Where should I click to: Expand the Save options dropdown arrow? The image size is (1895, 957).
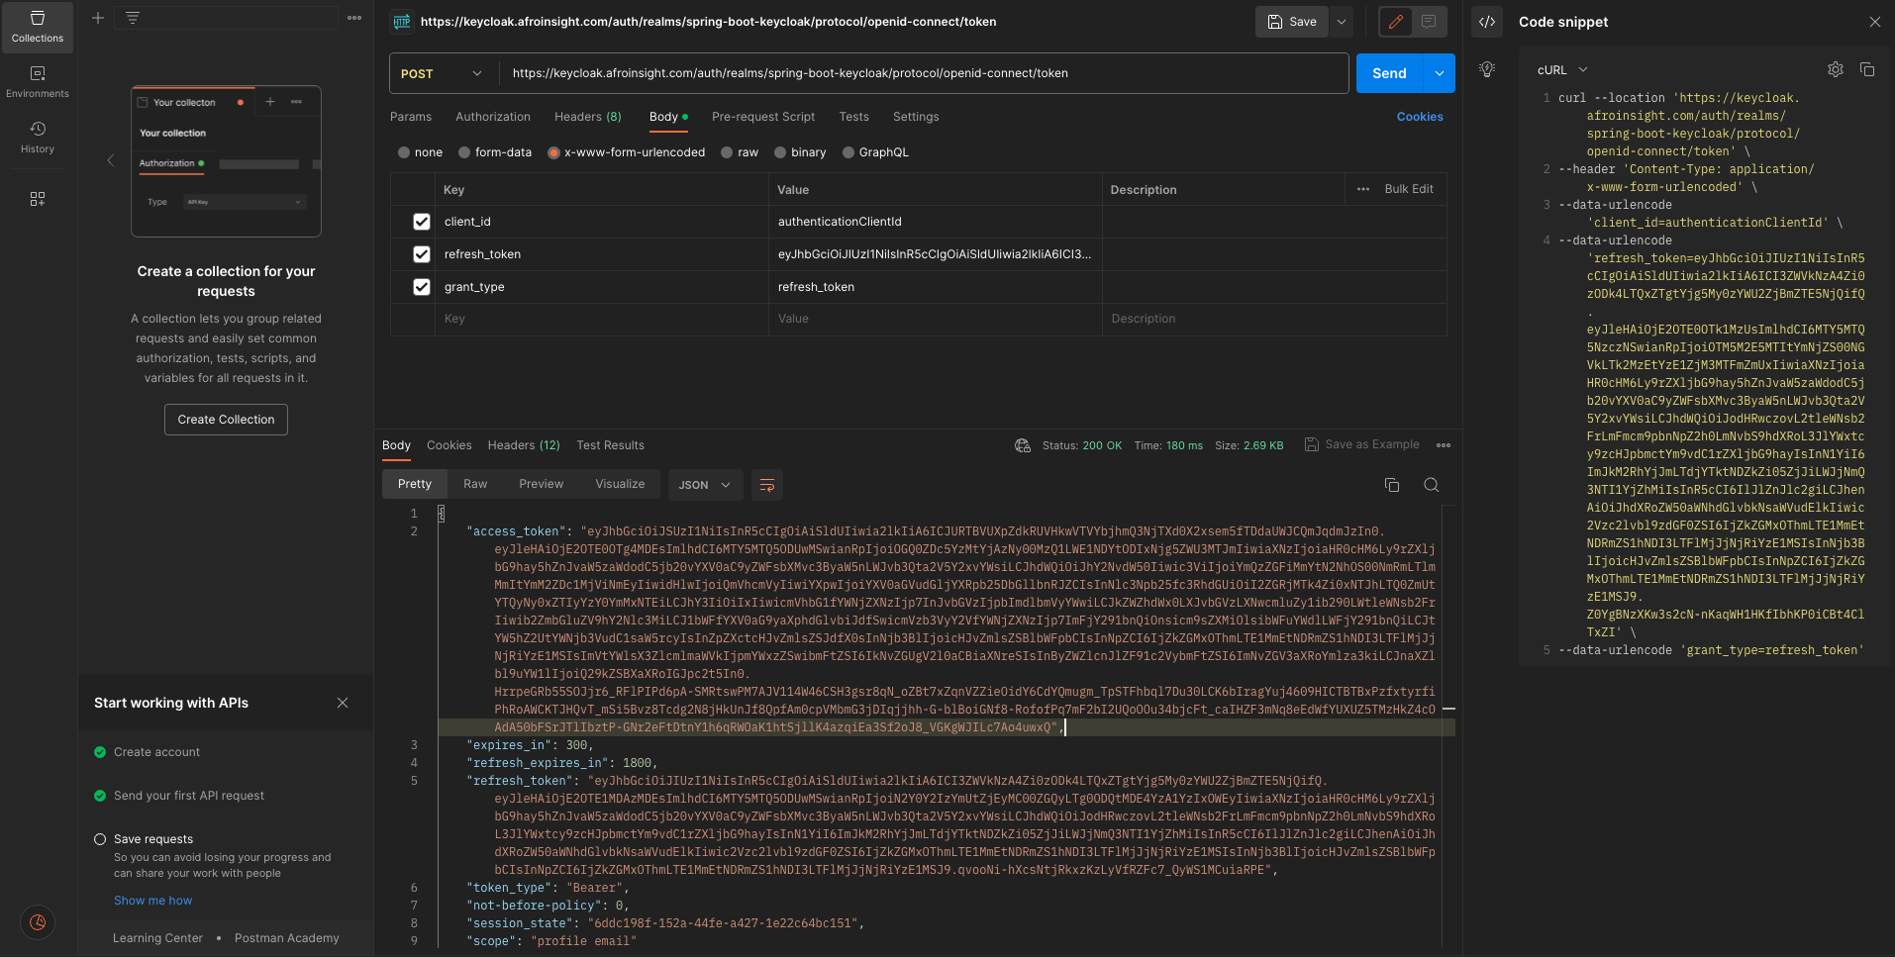pos(1342,22)
